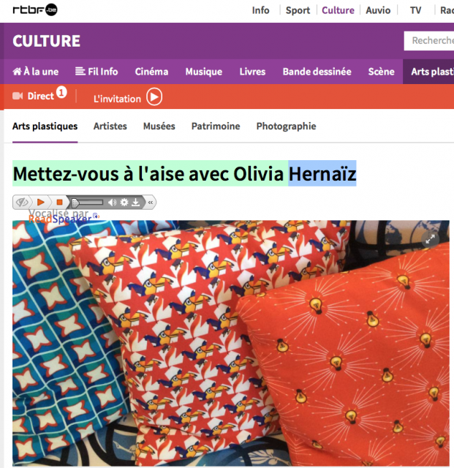Open the Sport section link
The image size is (454, 468).
coord(298,10)
